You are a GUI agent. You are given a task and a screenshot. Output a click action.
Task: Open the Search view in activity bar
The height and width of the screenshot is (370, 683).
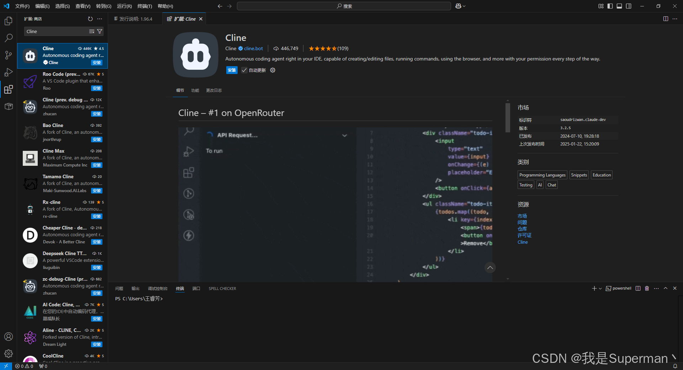[9, 38]
